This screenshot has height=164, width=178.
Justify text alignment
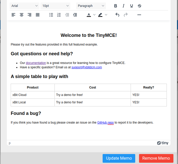pyautogui.click(x=38, y=15)
